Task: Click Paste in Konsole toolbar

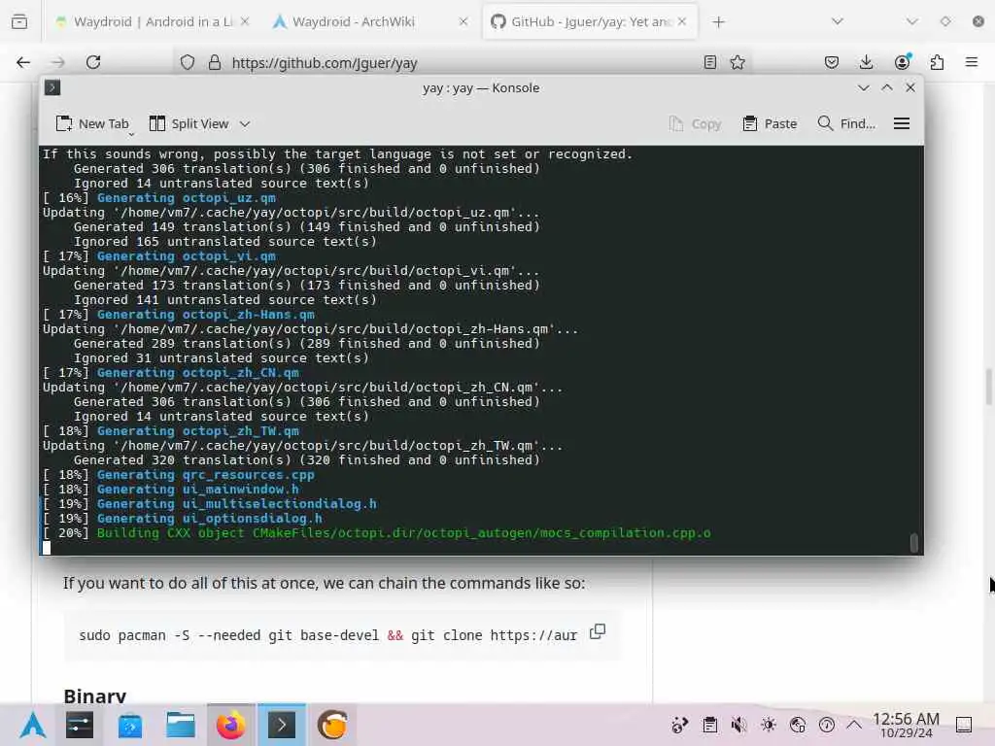Action: click(x=770, y=123)
